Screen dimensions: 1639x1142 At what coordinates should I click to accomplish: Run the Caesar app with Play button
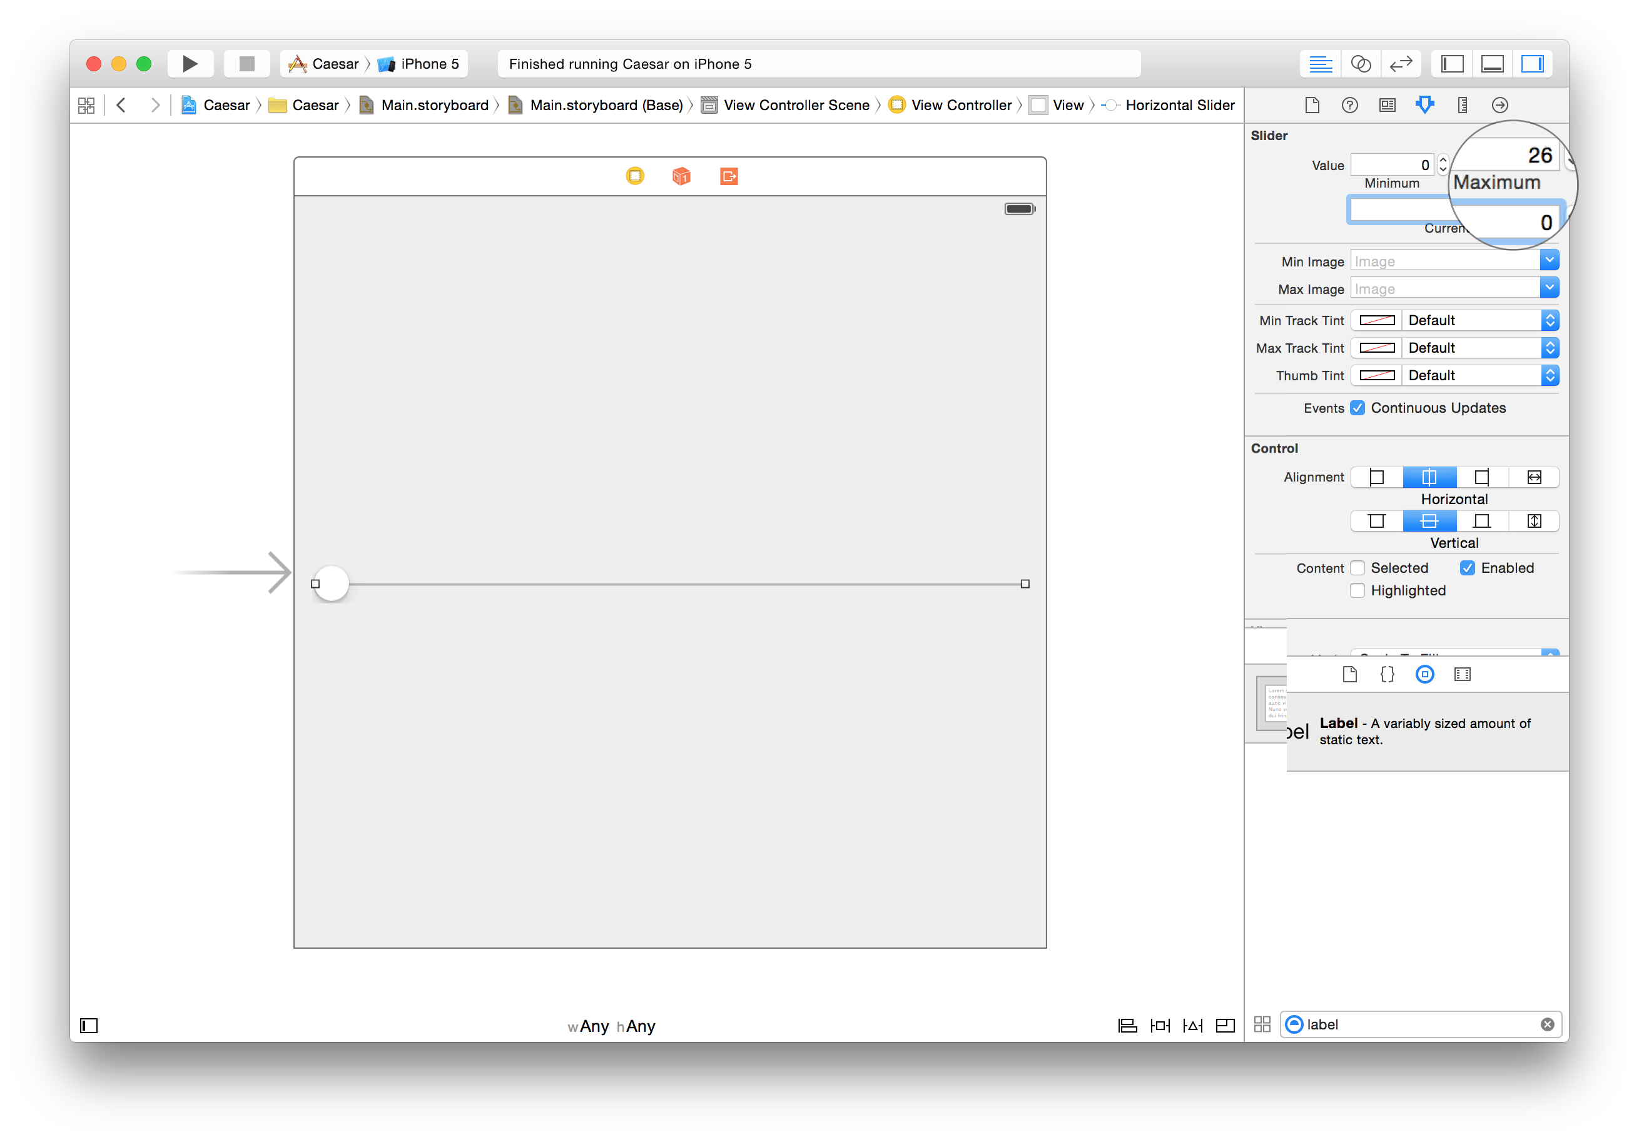(x=190, y=64)
